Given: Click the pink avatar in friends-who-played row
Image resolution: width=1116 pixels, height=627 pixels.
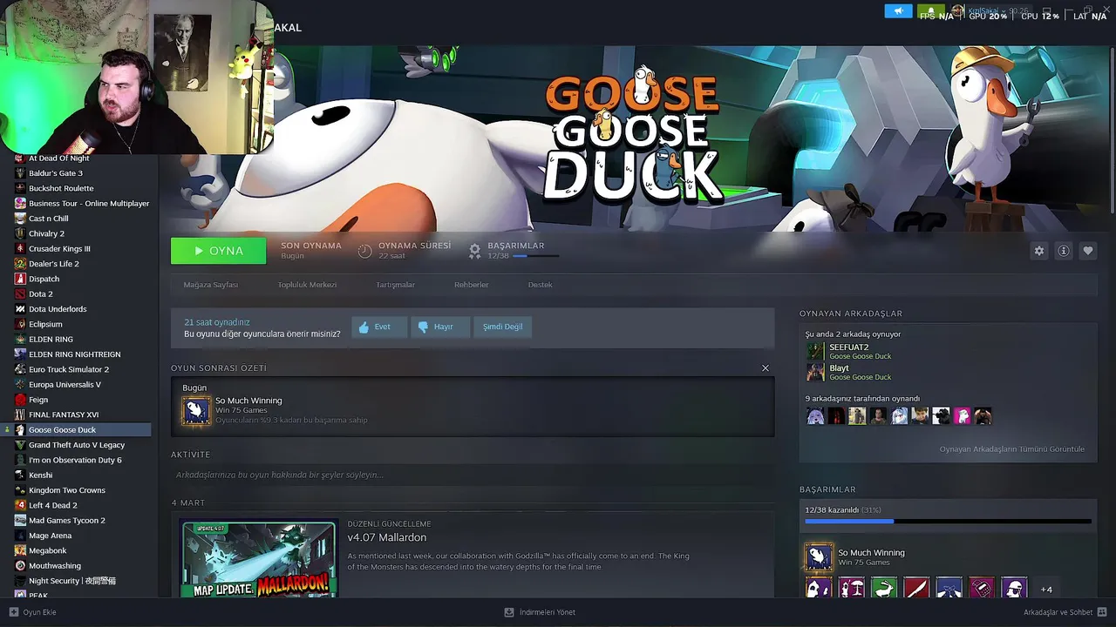Looking at the screenshot, I should 962,416.
